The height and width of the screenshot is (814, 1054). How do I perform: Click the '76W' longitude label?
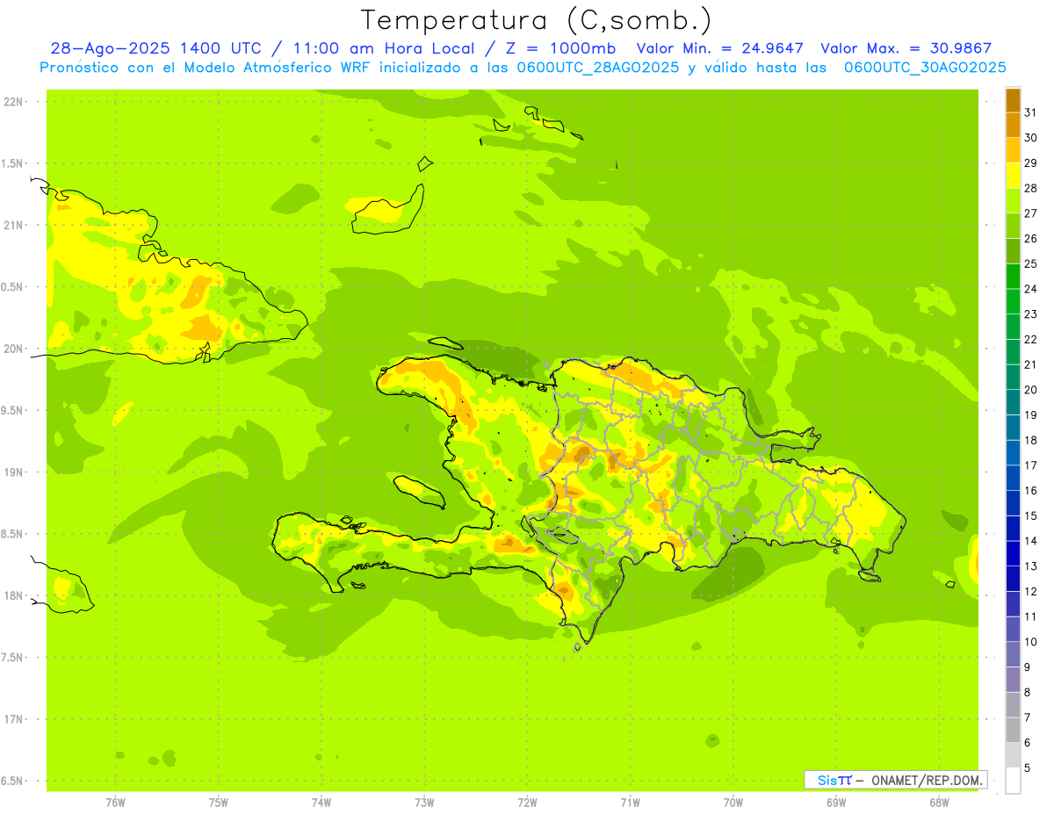click(115, 803)
